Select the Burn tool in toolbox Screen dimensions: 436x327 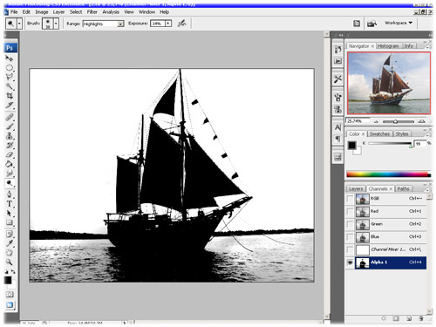tap(10, 183)
